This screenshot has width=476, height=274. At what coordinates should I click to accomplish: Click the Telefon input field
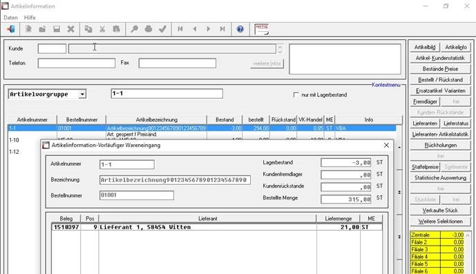point(77,63)
